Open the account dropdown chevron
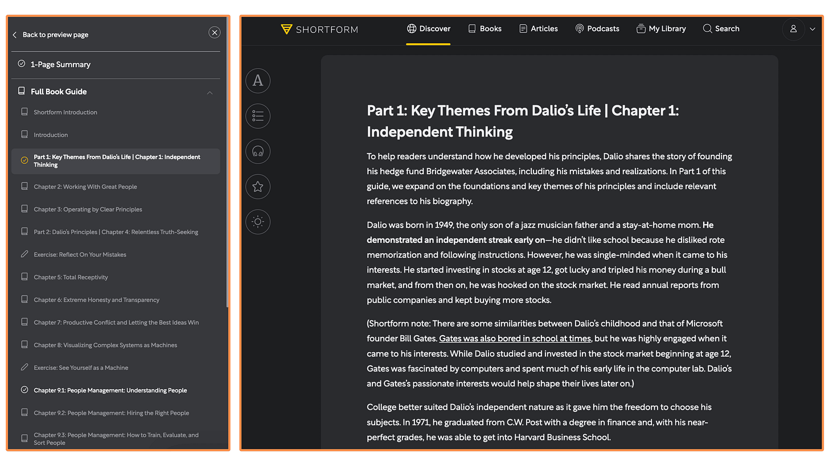 (812, 29)
